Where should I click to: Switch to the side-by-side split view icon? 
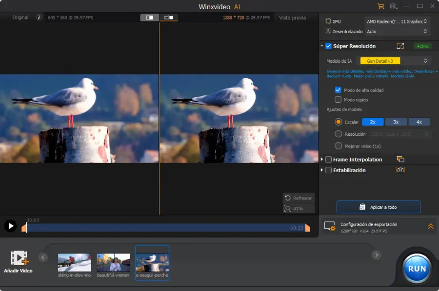149,18
